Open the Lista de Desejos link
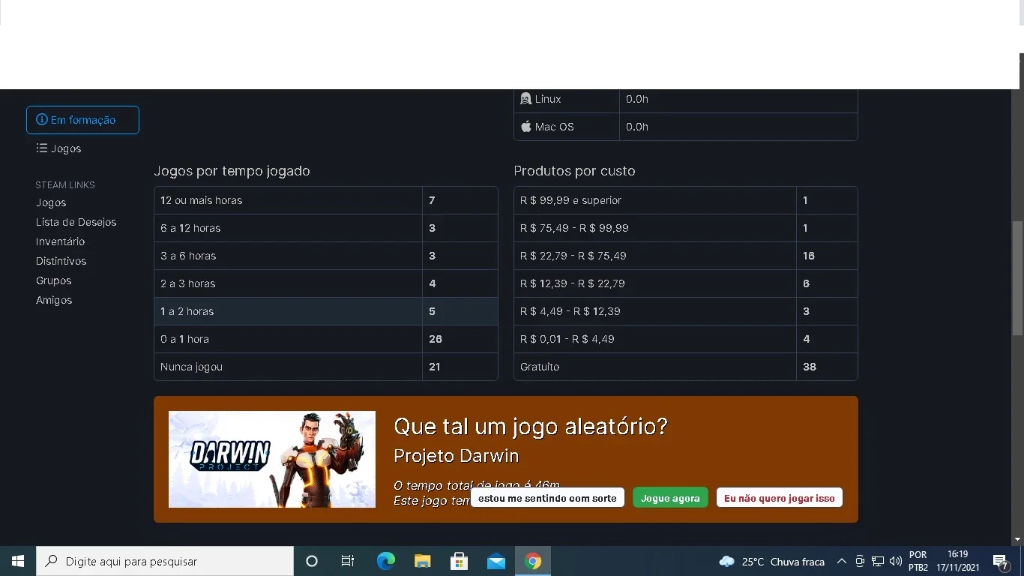The image size is (1024, 576). [x=76, y=222]
